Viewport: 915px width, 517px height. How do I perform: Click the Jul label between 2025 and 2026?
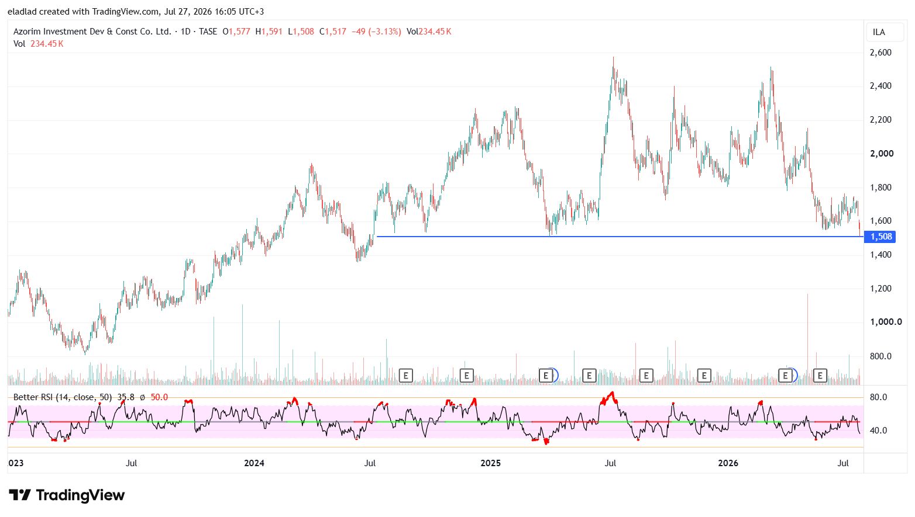click(x=610, y=463)
